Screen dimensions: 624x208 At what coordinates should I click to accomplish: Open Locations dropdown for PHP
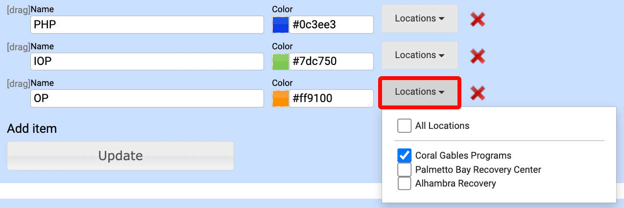coord(420,19)
